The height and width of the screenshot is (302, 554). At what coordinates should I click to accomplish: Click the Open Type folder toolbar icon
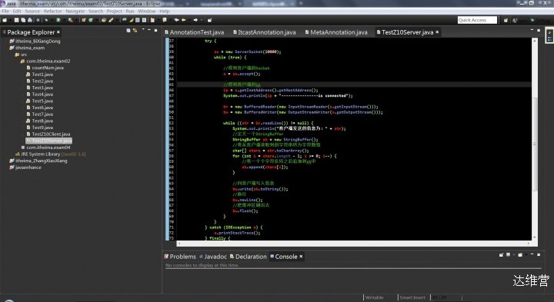104,20
